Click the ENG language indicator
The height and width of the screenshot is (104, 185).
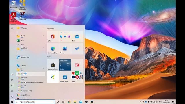[160, 102]
